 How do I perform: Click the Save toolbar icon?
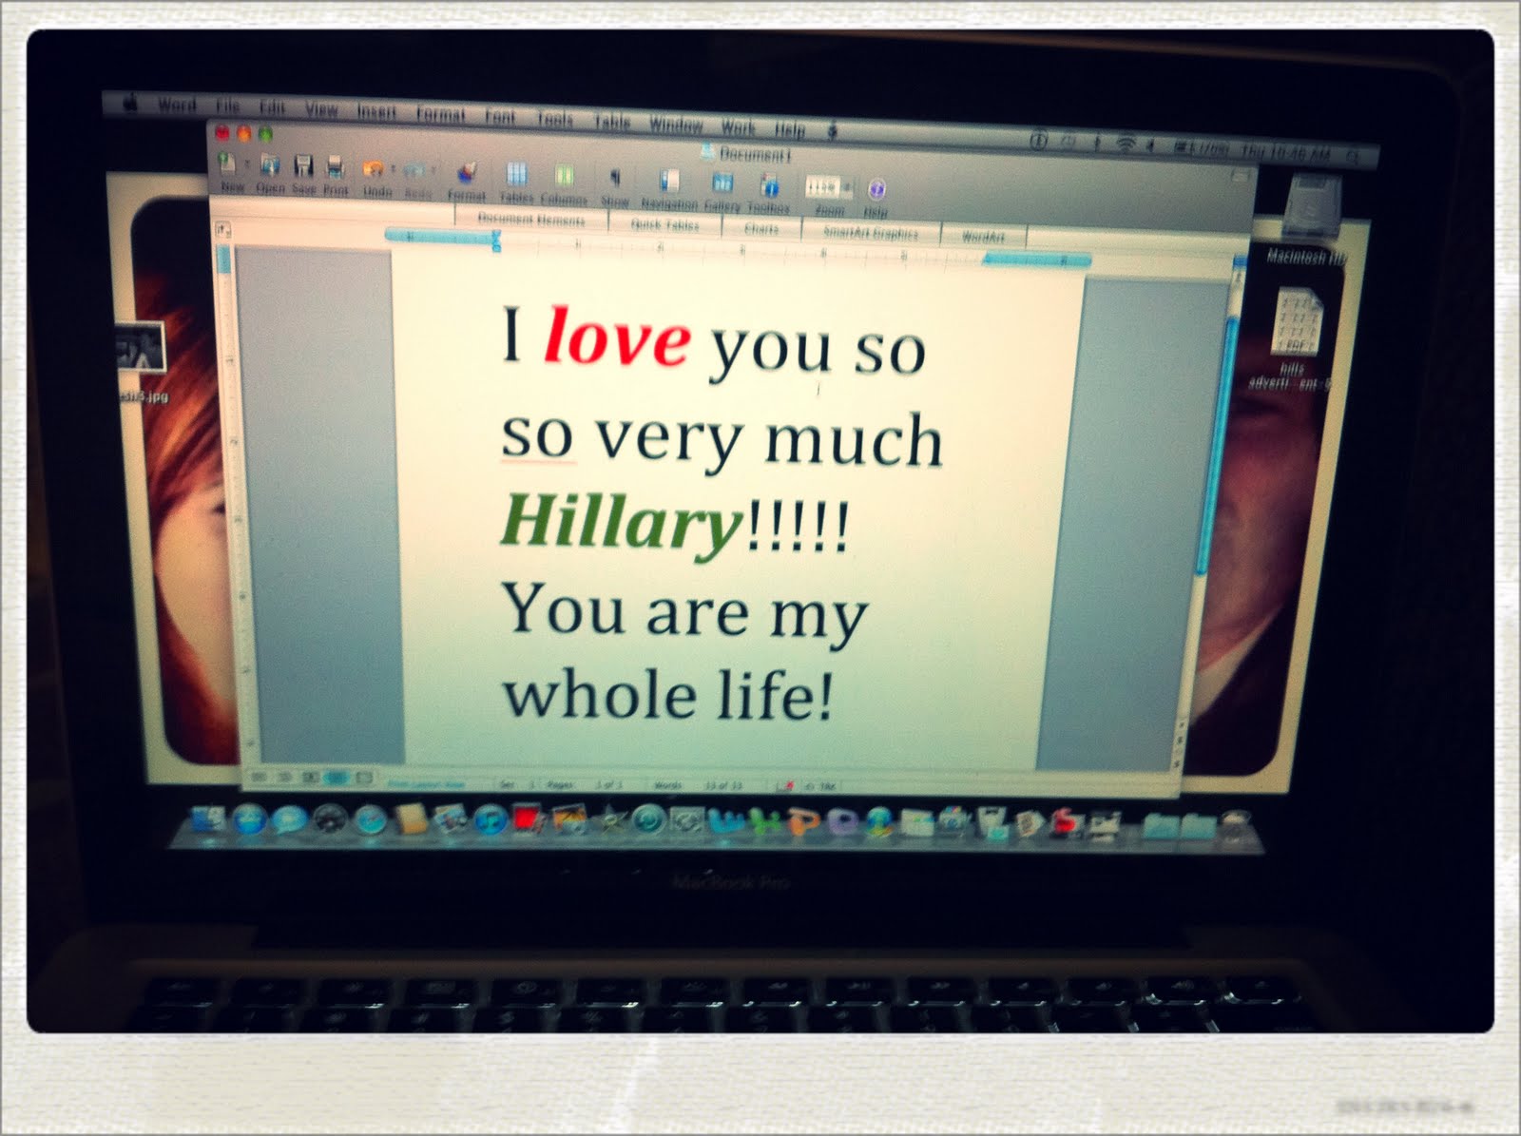click(x=304, y=167)
